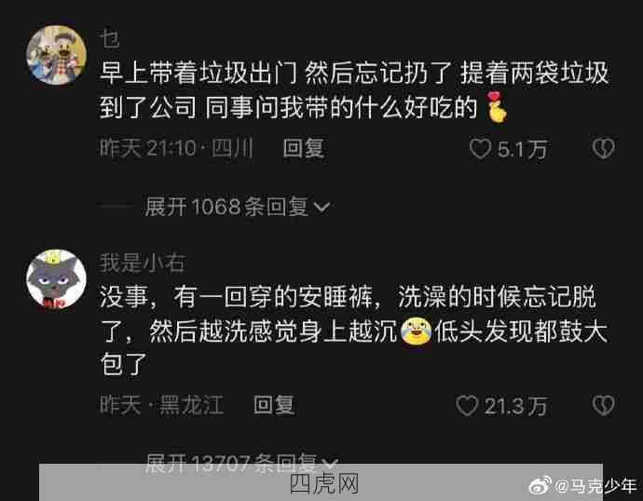Select the finger-heart emoji in first comment
This screenshot has height=501, width=643.
coord(497,107)
